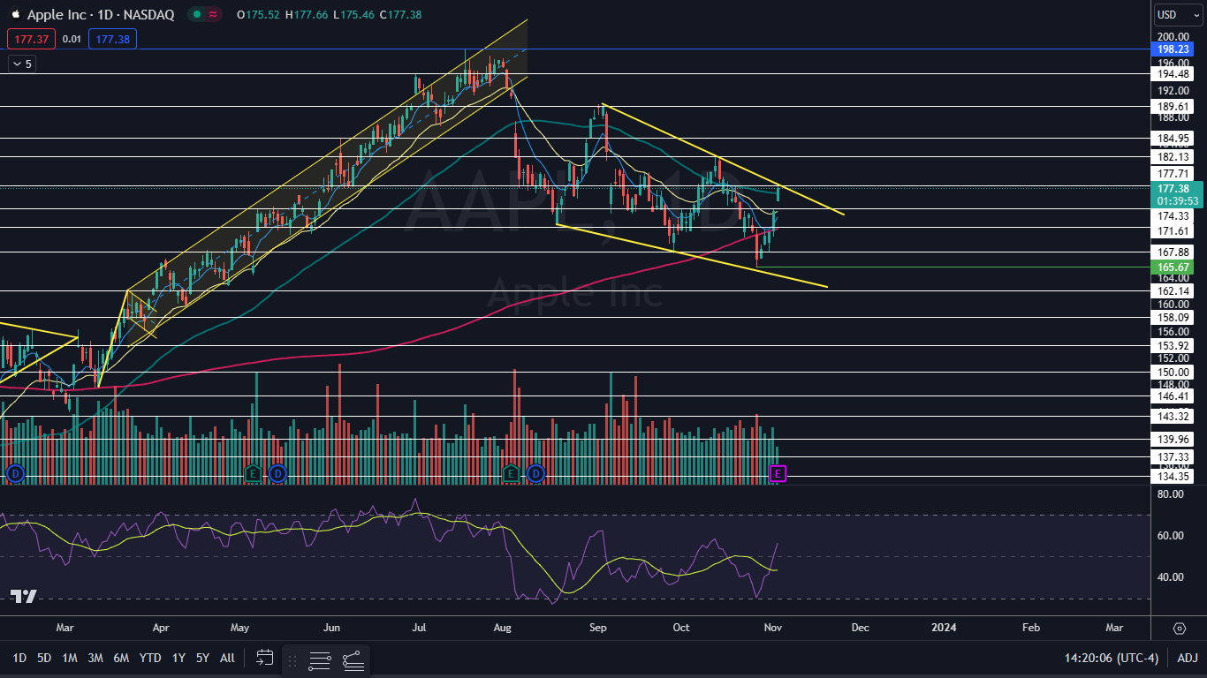Image resolution: width=1207 pixels, height=678 pixels.
Task: Select the 1Y time range
Action: (178, 658)
